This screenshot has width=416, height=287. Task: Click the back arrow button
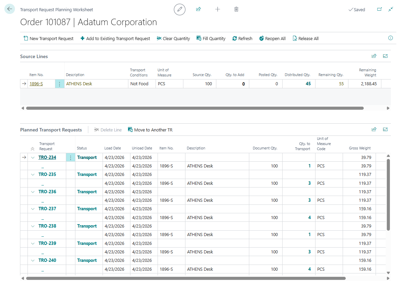10,9
